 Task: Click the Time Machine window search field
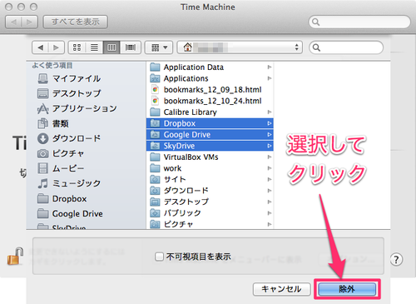click(359, 22)
